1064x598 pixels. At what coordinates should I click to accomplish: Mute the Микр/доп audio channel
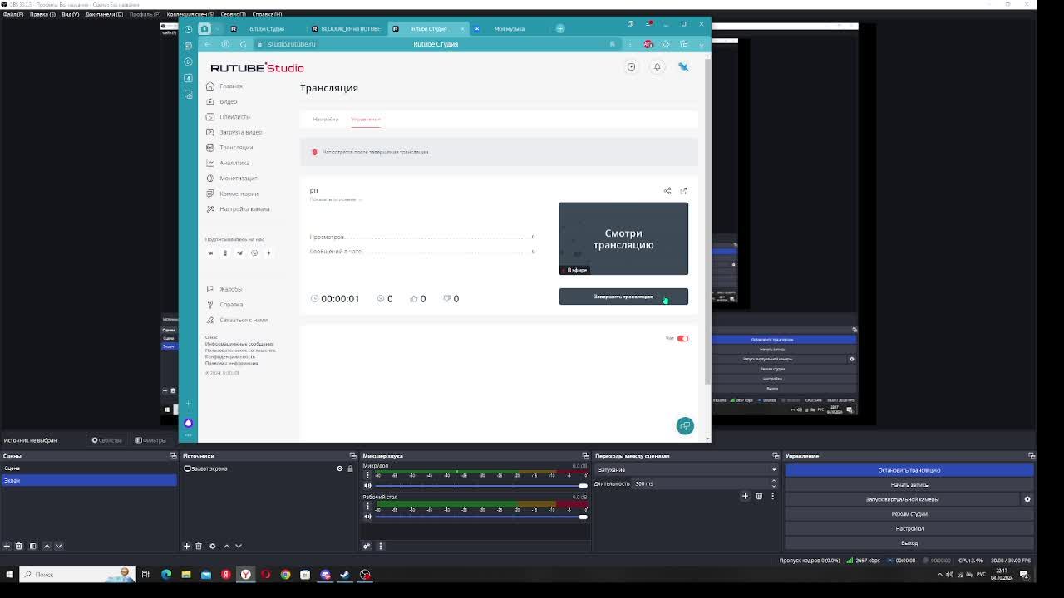[367, 485]
